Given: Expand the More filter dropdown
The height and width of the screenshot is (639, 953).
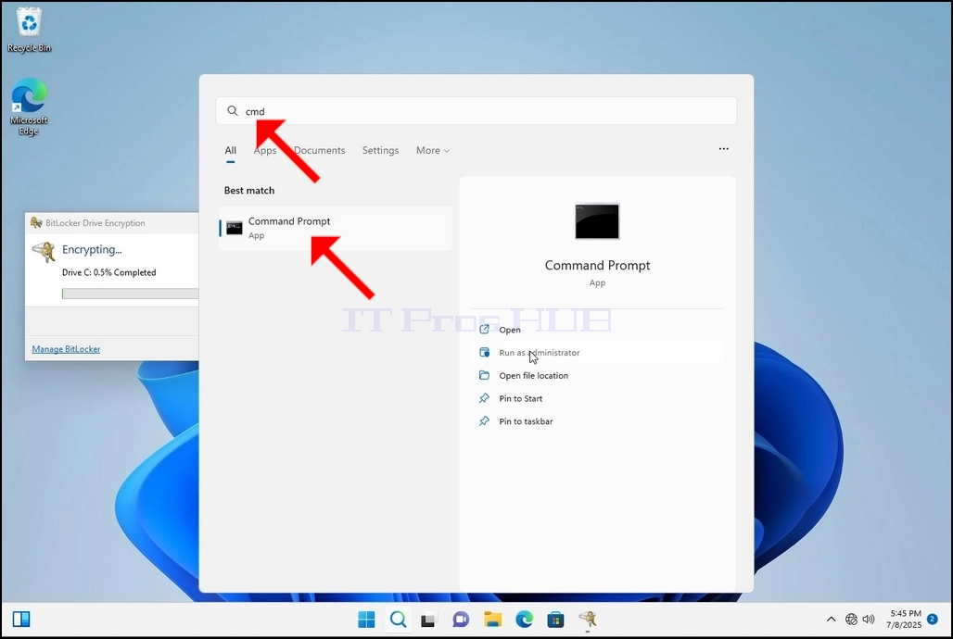Looking at the screenshot, I should point(433,150).
